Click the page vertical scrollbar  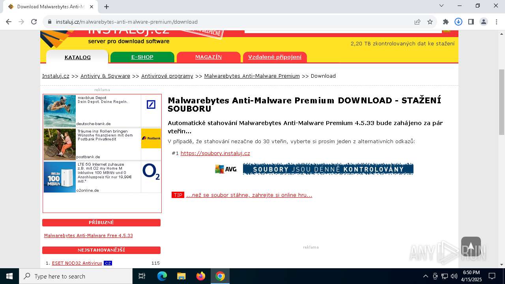coord(501,103)
